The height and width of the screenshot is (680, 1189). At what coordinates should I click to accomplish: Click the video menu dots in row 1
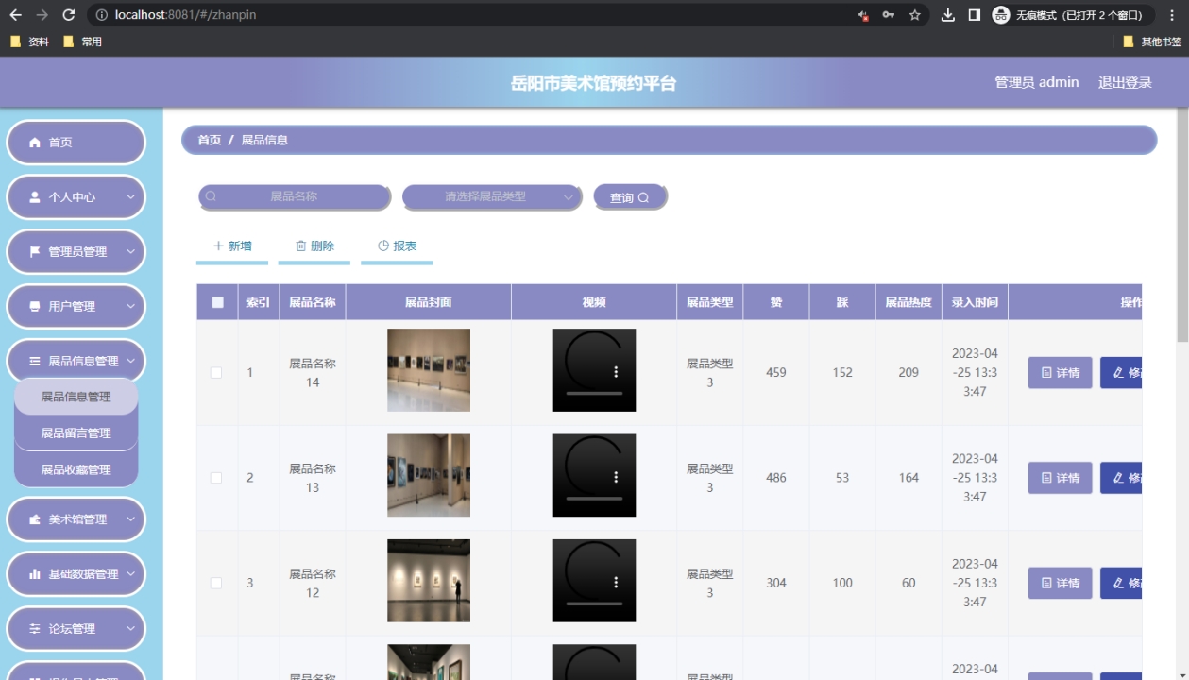pyautogui.click(x=616, y=371)
